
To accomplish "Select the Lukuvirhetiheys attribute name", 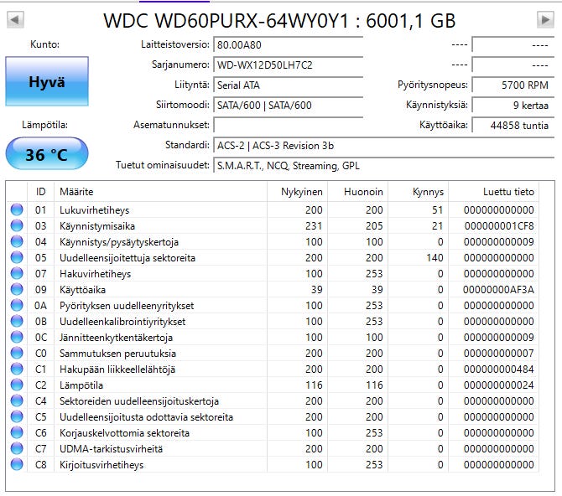I will tap(94, 210).
